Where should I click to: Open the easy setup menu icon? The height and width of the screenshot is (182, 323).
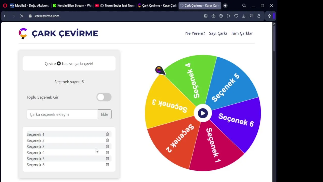[x=251, y=16]
